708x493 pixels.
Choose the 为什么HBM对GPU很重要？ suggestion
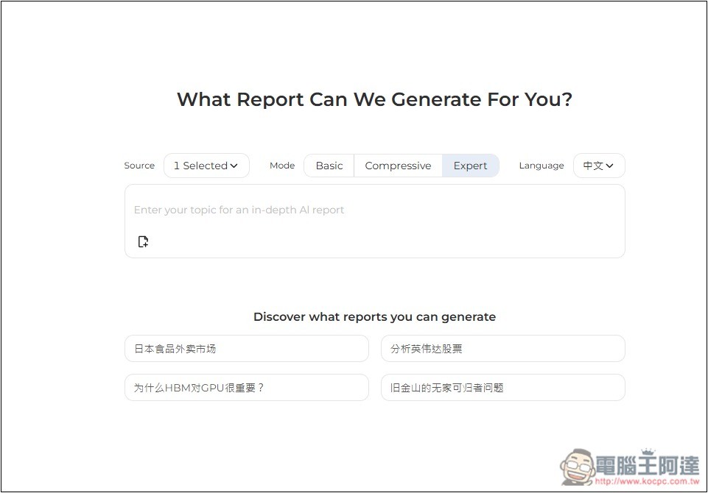246,388
